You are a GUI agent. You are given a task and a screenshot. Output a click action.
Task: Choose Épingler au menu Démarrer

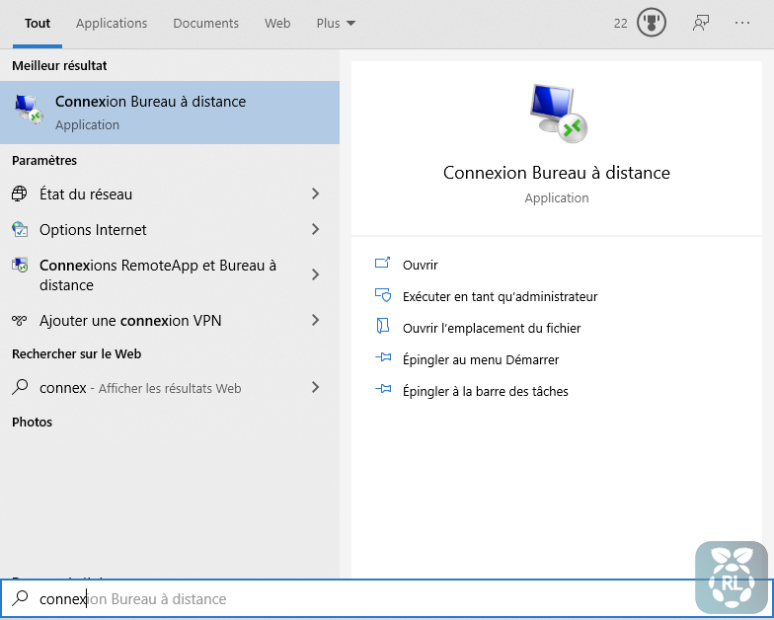tap(481, 359)
